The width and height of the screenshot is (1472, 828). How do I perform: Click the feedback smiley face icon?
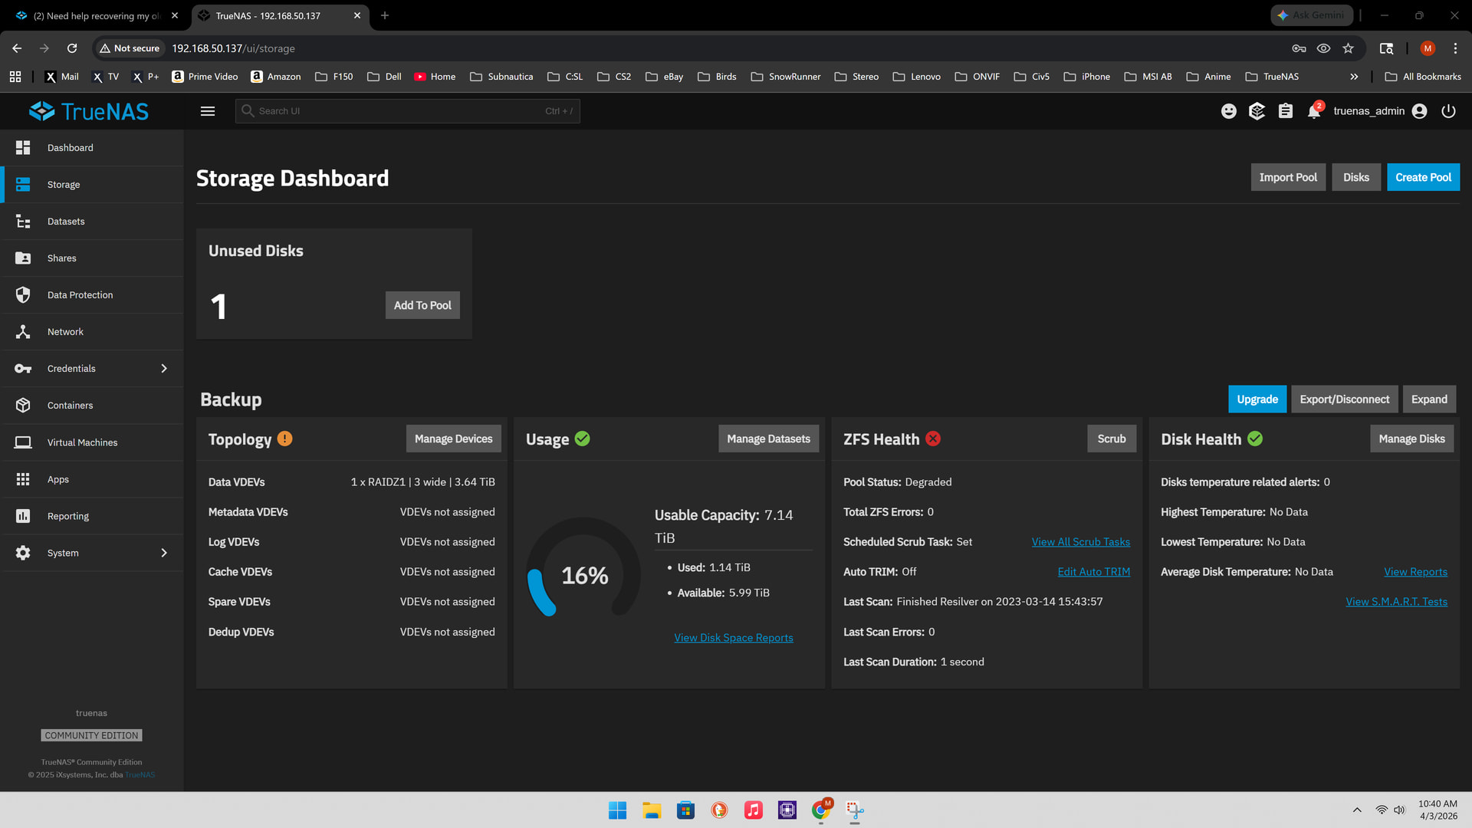1229,111
